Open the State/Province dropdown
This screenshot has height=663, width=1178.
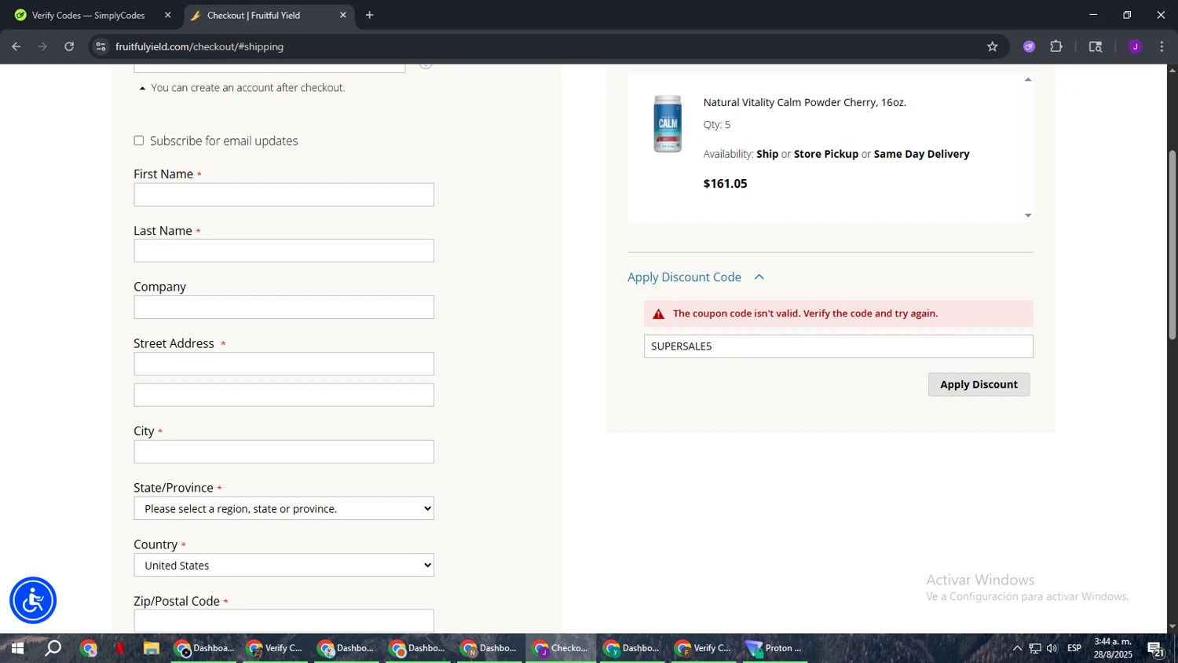[284, 508]
